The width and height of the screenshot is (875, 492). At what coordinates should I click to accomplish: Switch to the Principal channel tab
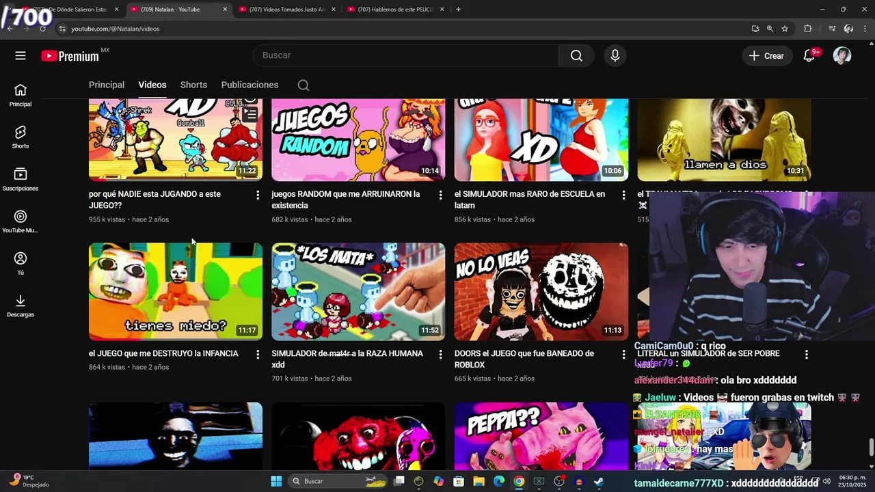pos(107,85)
